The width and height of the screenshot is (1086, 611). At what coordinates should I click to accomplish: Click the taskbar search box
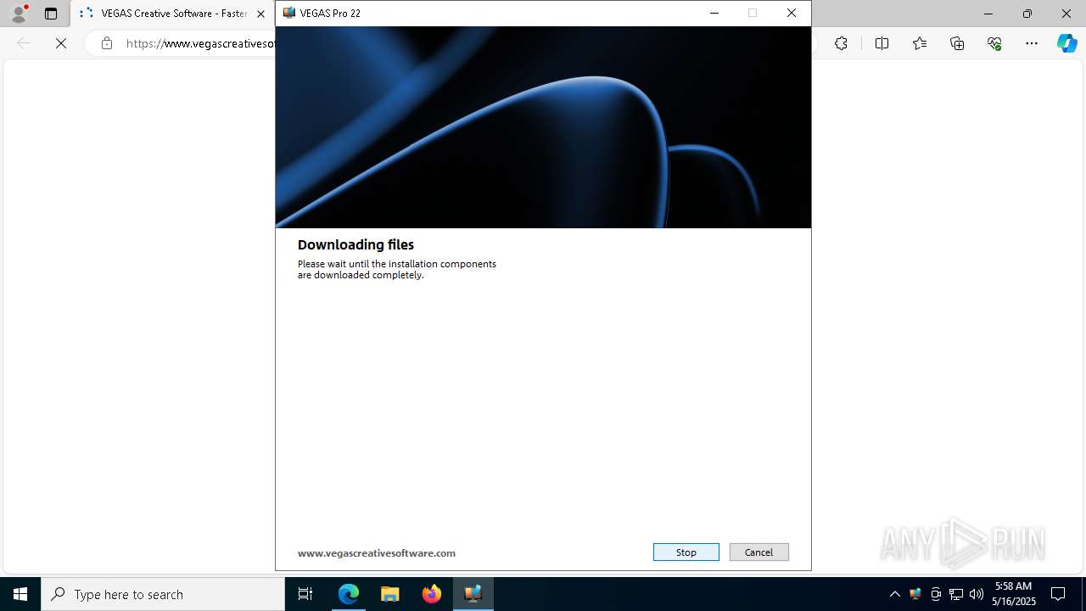163,594
